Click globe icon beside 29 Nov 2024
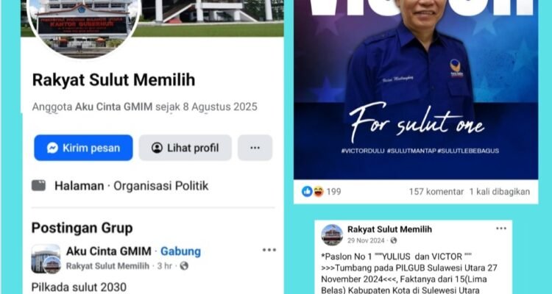 (x=394, y=240)
